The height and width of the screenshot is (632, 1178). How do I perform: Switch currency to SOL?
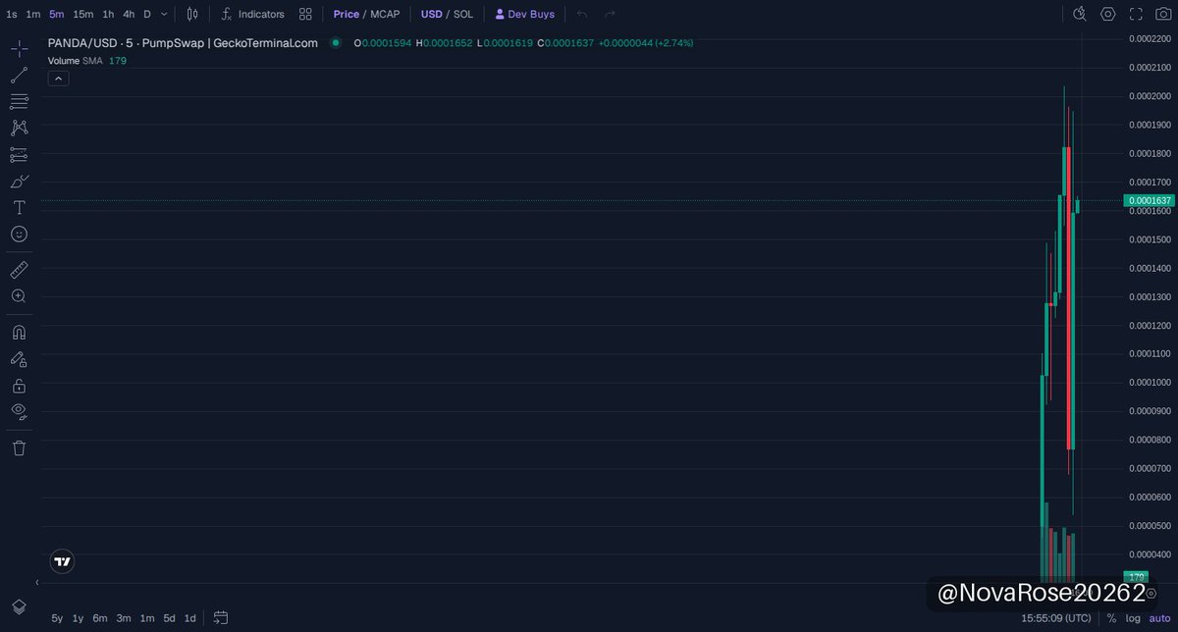[x=463, y=14]
